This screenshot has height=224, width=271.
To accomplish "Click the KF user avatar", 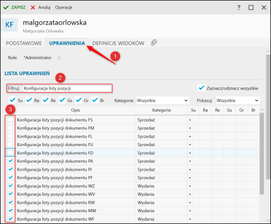I will tap(9, 25).
